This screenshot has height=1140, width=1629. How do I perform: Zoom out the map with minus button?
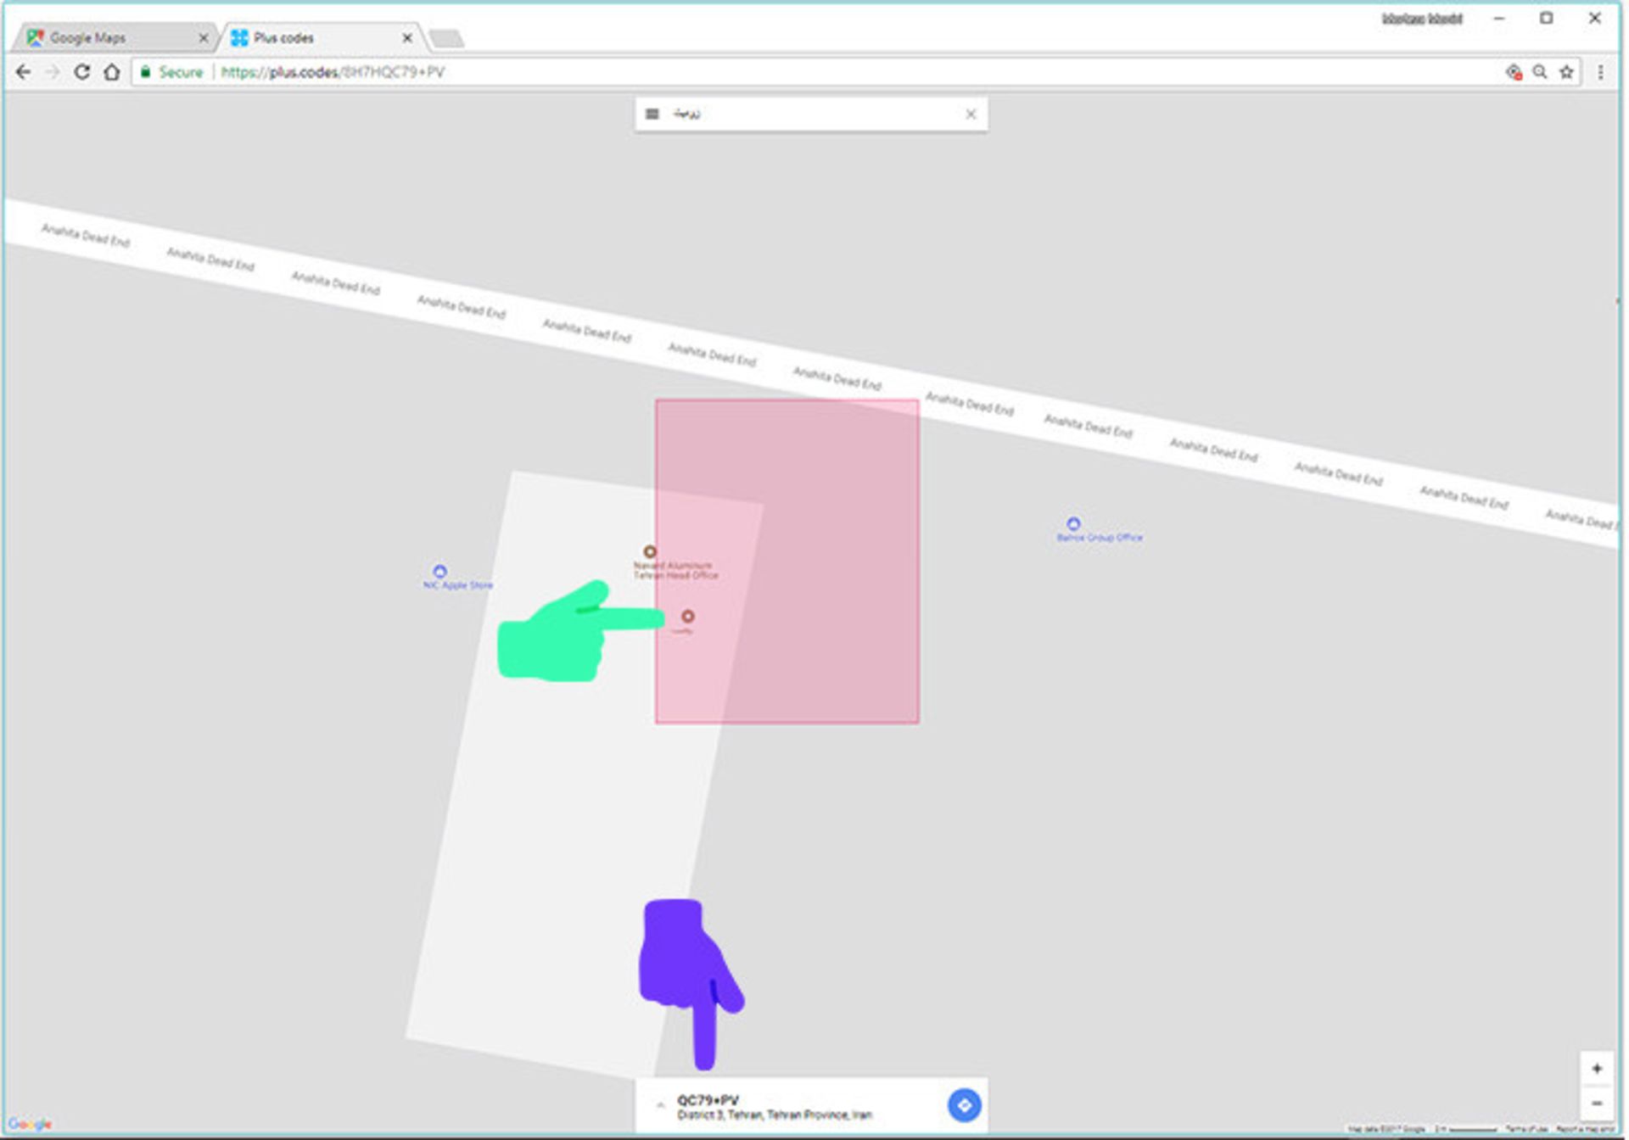point(1597,1103)
